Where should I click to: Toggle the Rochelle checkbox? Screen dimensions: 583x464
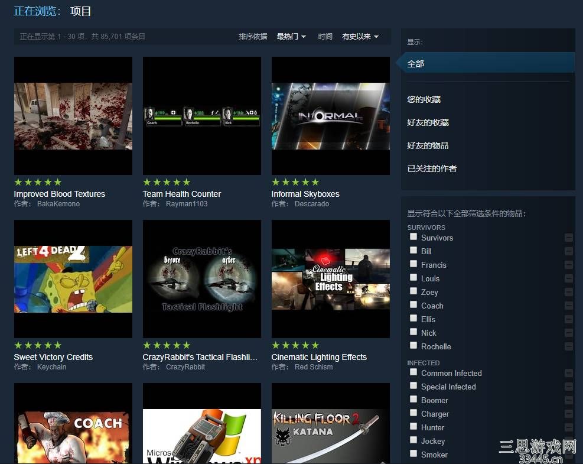(413, 345)
